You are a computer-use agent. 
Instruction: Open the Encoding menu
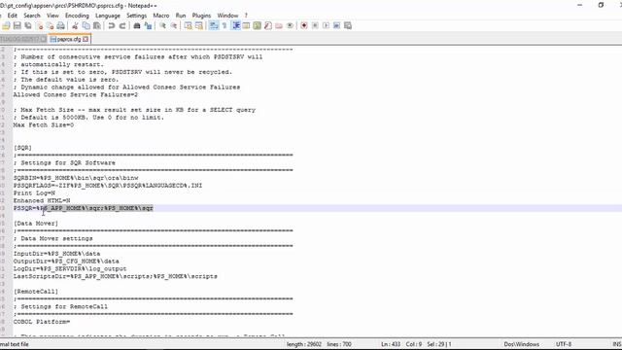coord(77,16)
